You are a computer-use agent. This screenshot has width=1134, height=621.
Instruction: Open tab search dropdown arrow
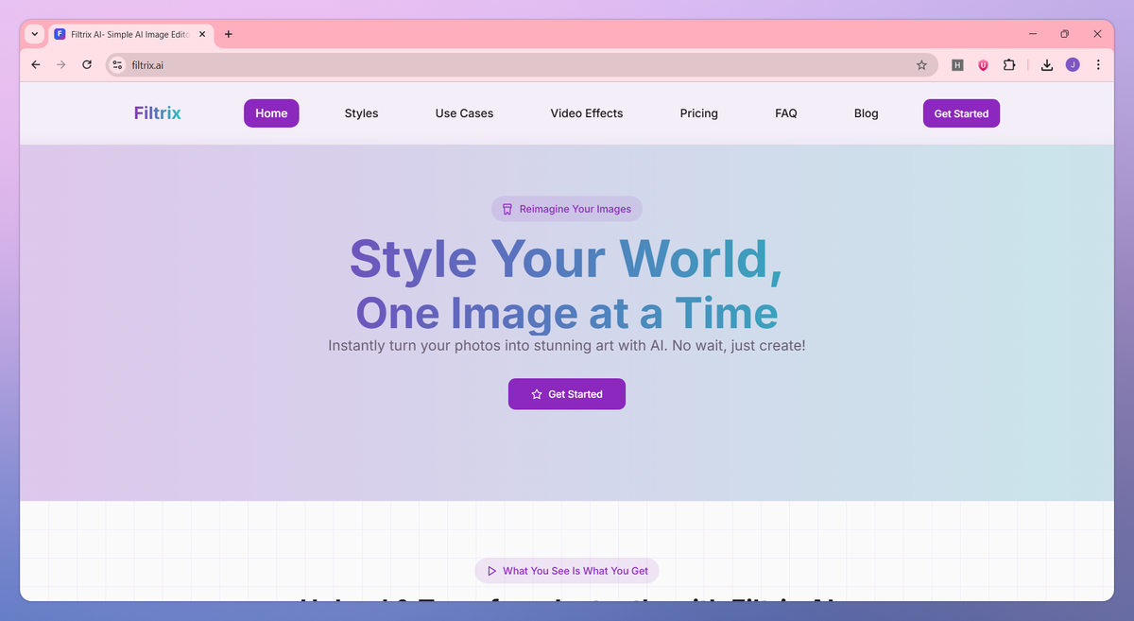coord(35,34)
